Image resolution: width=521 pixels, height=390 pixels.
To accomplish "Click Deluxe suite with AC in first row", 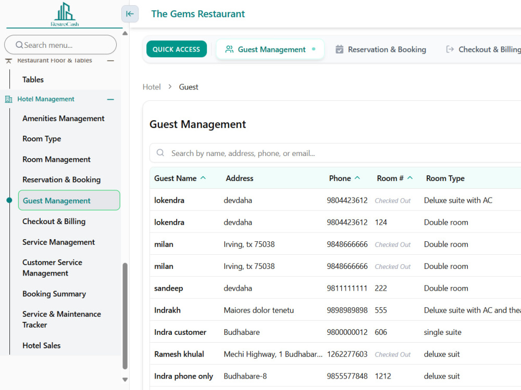I will click(x=458, y=200).
